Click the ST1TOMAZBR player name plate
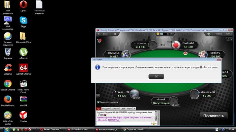The height and width of the screenshot is (132, 236). pyautogui.click(x=140, y=45)
